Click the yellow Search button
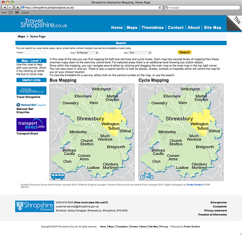242x235 pixels. (x=184, y=53)
